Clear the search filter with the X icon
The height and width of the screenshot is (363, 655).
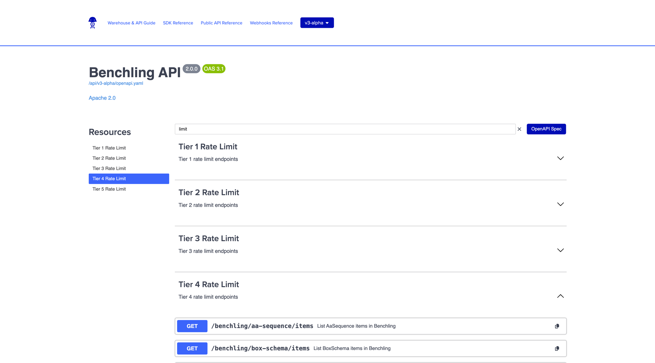click(x=519, y=129)
